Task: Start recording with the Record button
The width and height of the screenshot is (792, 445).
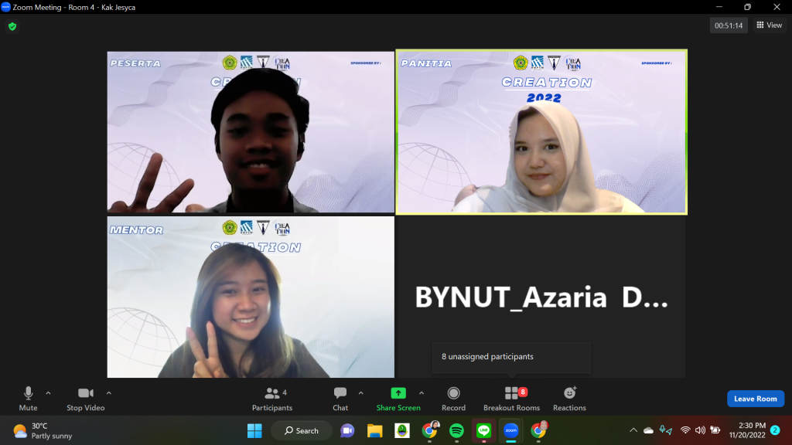Action: pyautogui.click(x=453, y=398)
